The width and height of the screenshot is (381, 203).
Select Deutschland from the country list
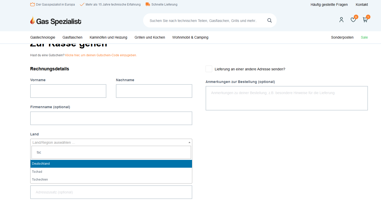click(x=111, y=164)
